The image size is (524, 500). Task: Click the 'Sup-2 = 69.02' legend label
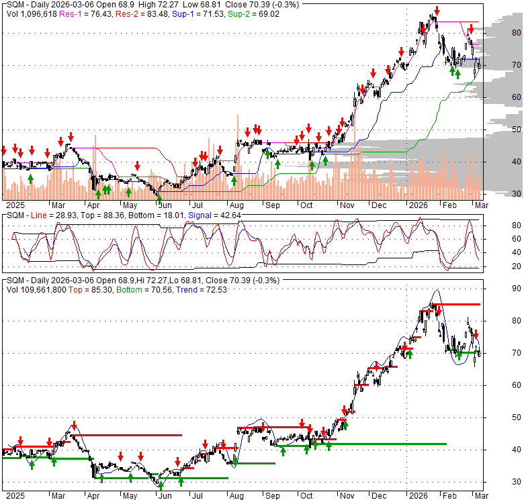click(x=253, y=14)
